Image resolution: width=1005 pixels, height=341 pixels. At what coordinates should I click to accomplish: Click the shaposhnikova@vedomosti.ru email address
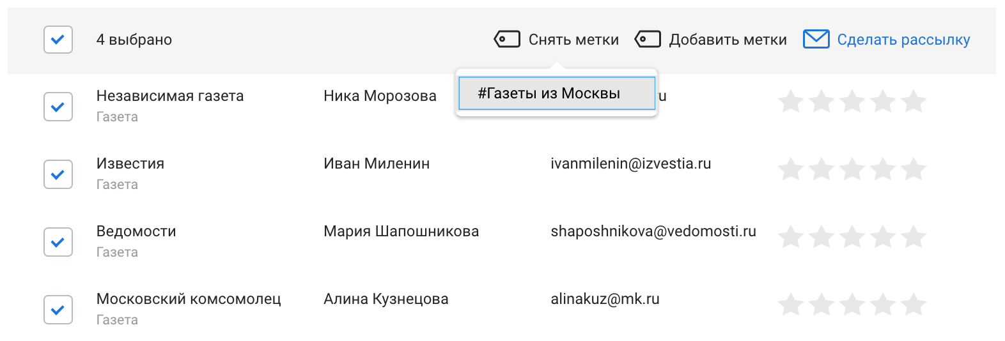coord(653,231)
